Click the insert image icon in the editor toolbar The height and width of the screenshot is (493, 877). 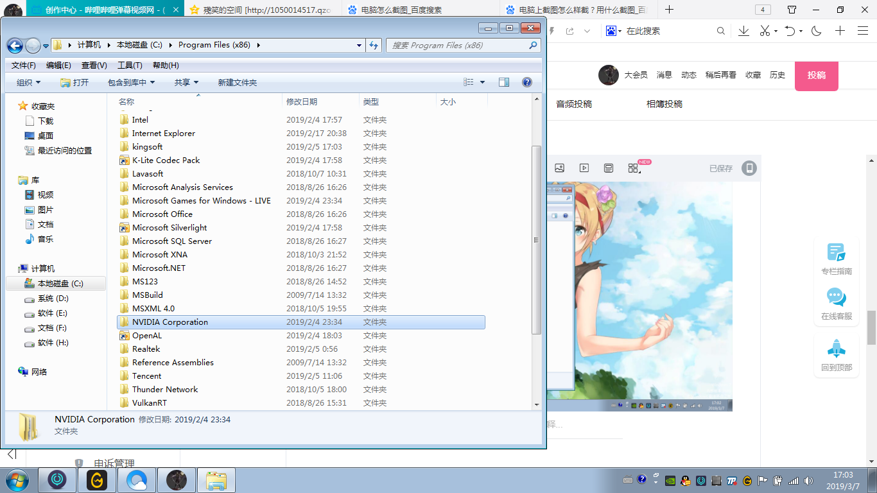pyautogui.click(x=560, y=168)
